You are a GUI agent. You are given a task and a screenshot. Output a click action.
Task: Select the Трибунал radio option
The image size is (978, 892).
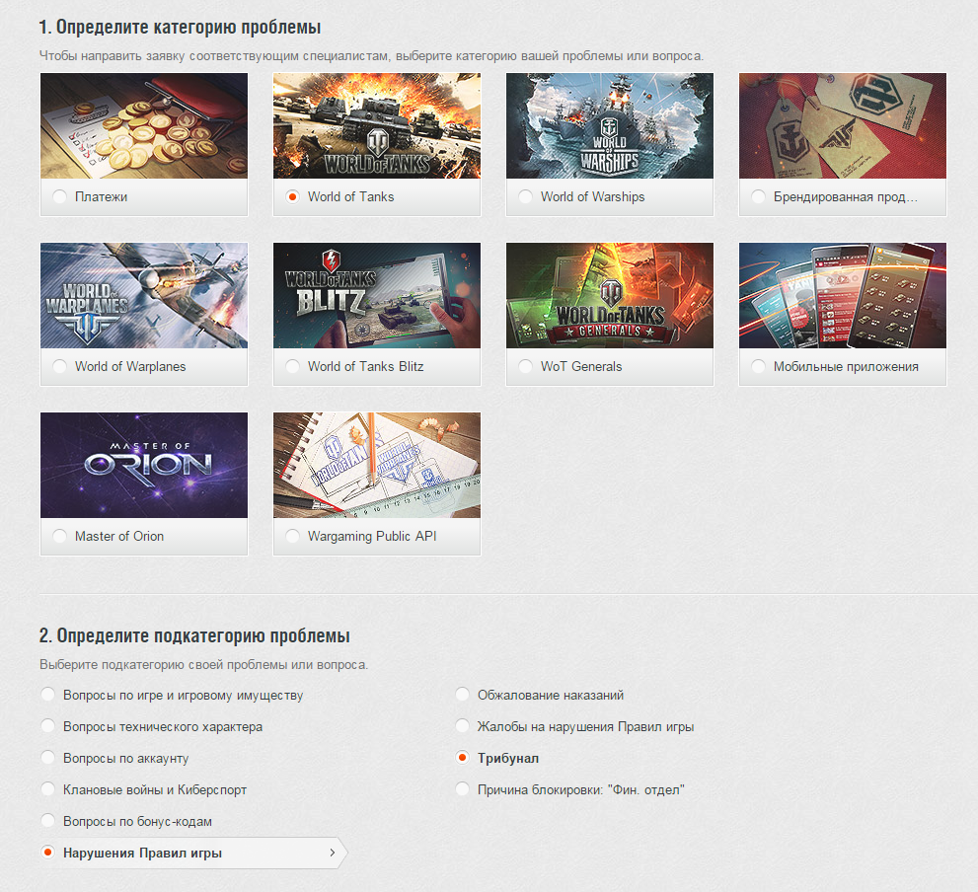462,757
